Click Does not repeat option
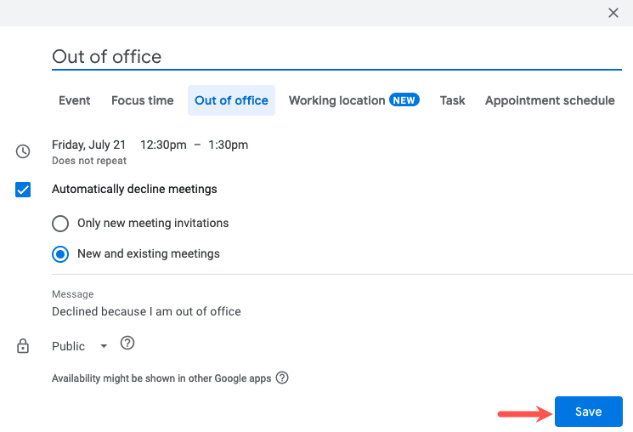Image resolution: width=633 pixels, height=432 pixels. click(89, 161)
